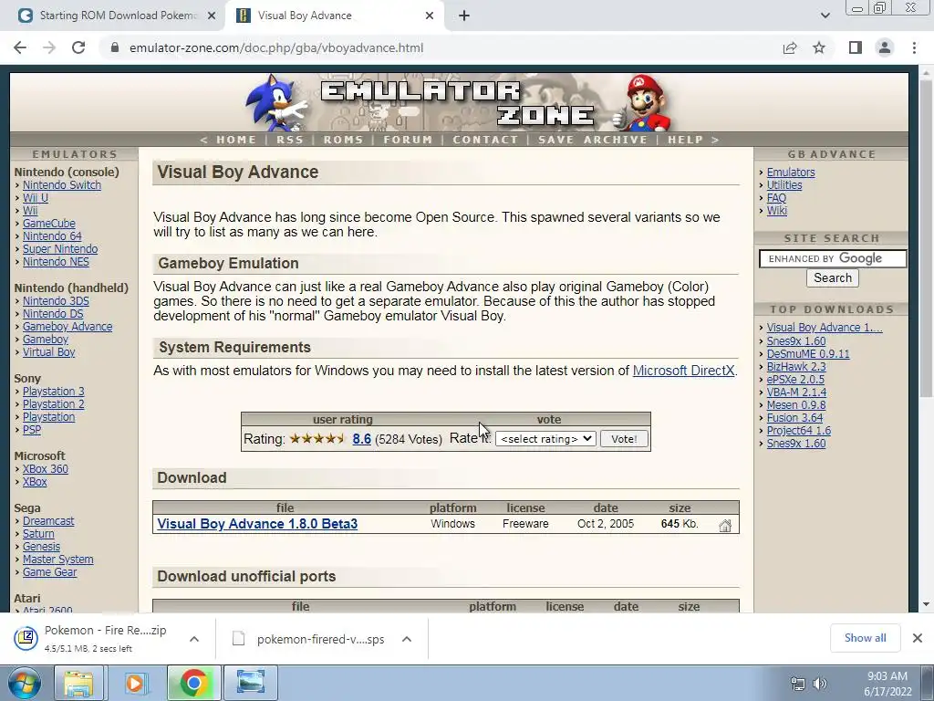Close the Visual Boy Advance tab
934x701 pixels.
pyautogui.click(x=430, y=16)
